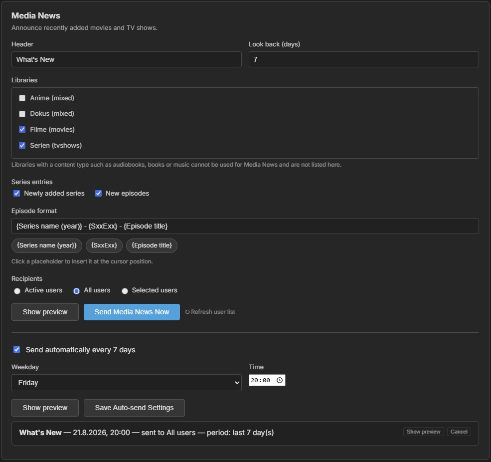Insert {Series name (year)} placeholder chip
This screenshot has width=491, height=462.
[47, 245]
